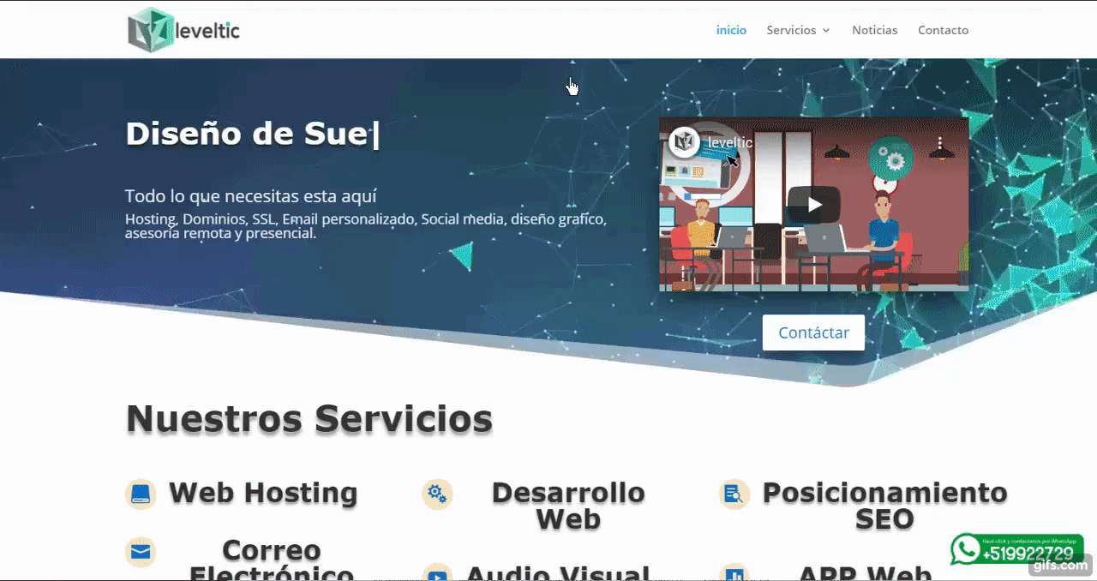Expand the Servicios dropdown menu
Viewport: 1097px width, 581px height.
pos(798,30)
